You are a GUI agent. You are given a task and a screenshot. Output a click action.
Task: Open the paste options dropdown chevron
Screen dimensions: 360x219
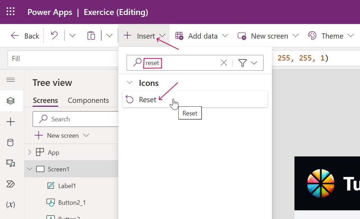(x=110, y=36)
